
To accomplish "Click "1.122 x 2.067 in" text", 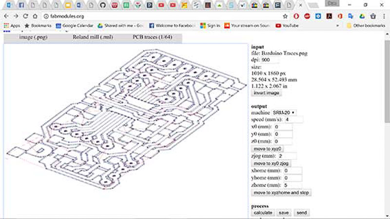I will [269, 86].
